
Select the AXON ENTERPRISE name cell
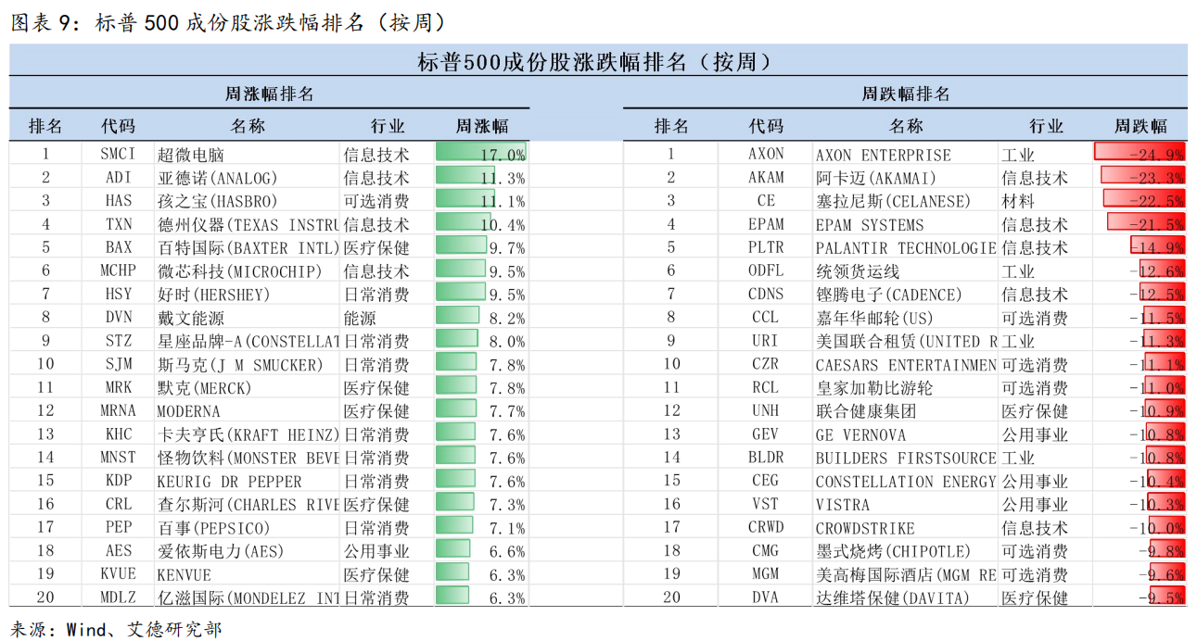pos(883,155)
